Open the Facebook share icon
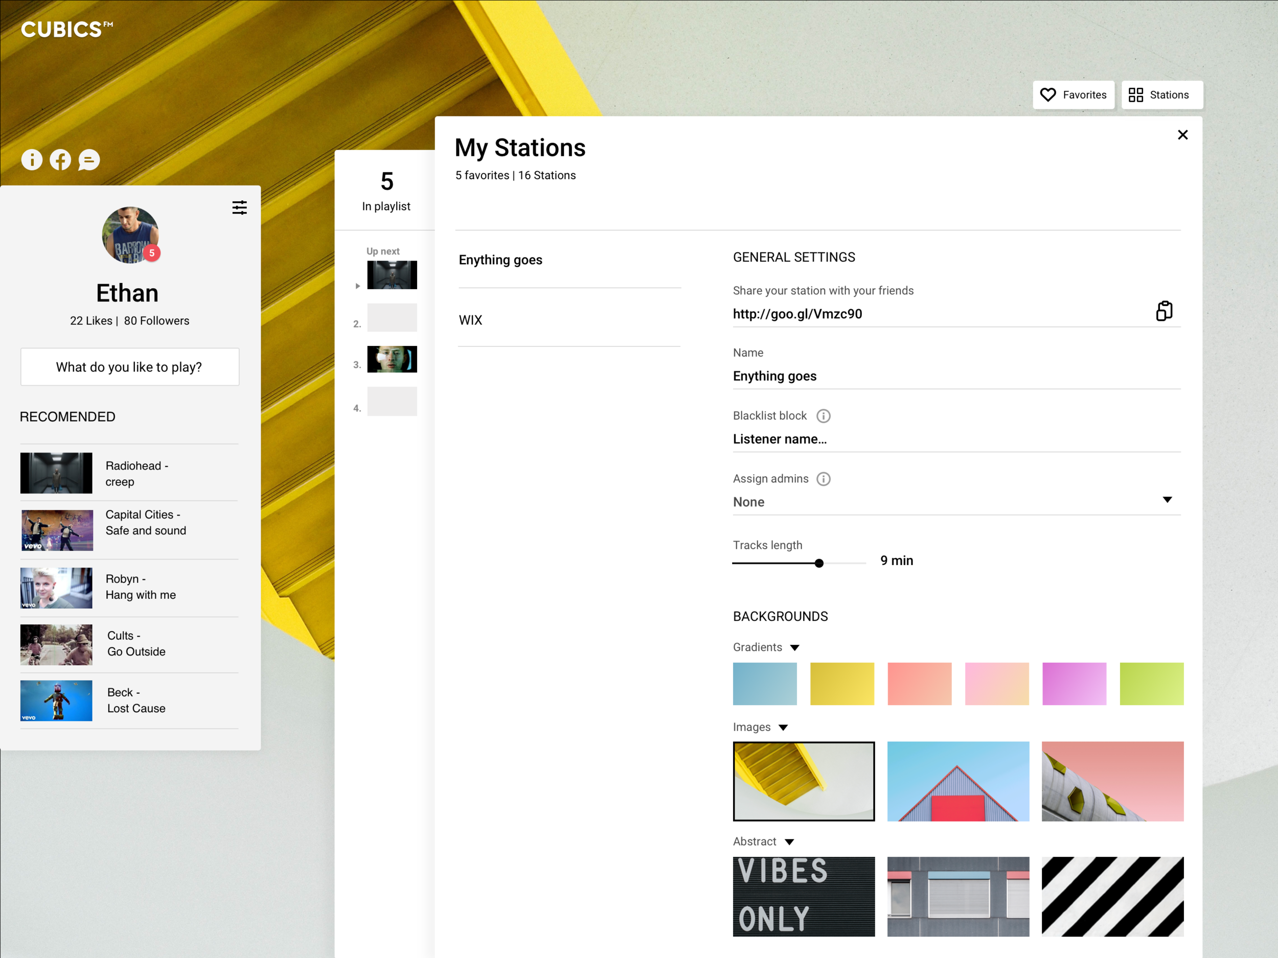The height and width of the screenshot is (958, 1278). pyautogui.click(x=60, y=160)
